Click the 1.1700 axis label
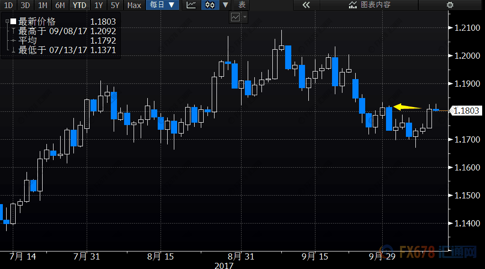Screen dimensions: 485x269 467,139
